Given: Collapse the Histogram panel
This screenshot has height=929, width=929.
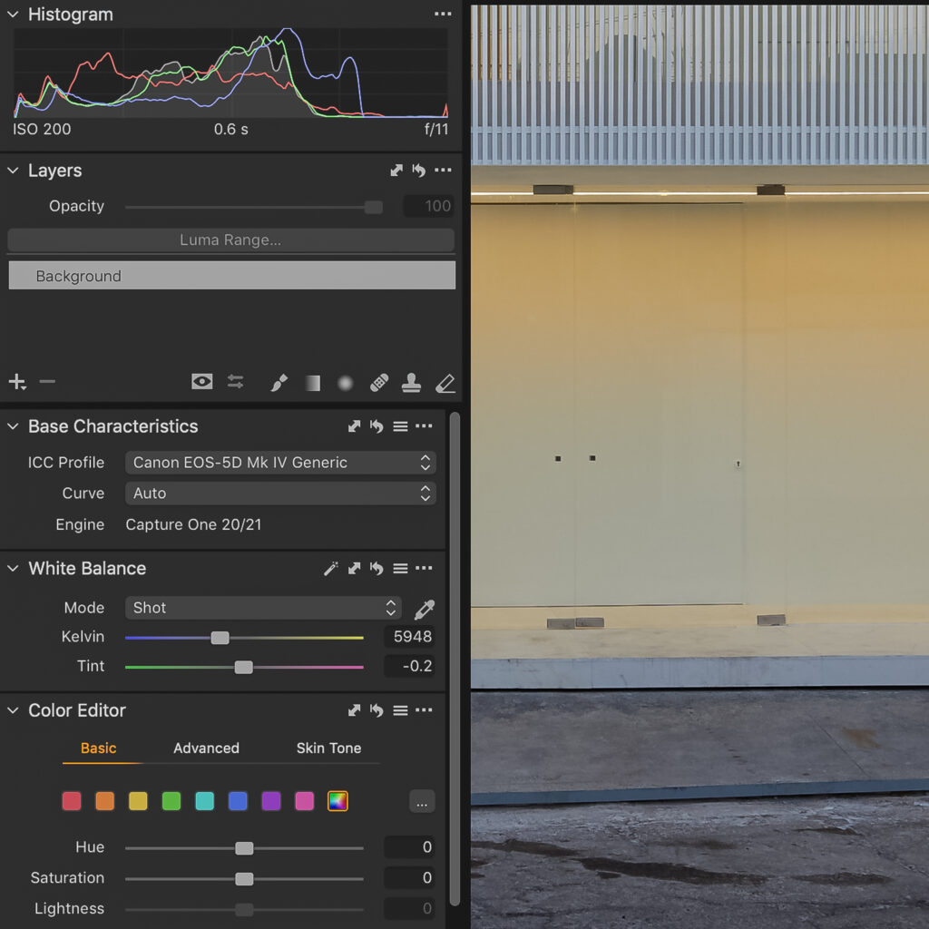Looking at the screenshot, I should [x=13, y=15].
